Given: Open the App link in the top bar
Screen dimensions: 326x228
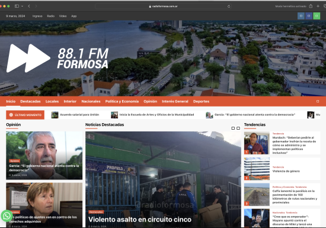Looking at the screenshot, I should coord(74,16).
